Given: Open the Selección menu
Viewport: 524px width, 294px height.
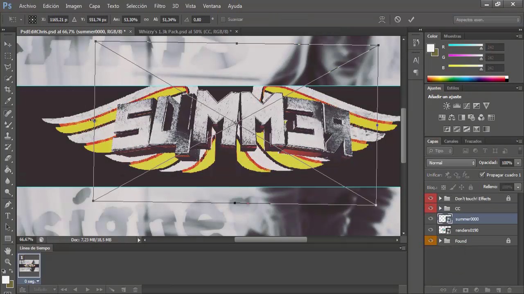Looking at the screenshot, I should [x=137, y=6].
